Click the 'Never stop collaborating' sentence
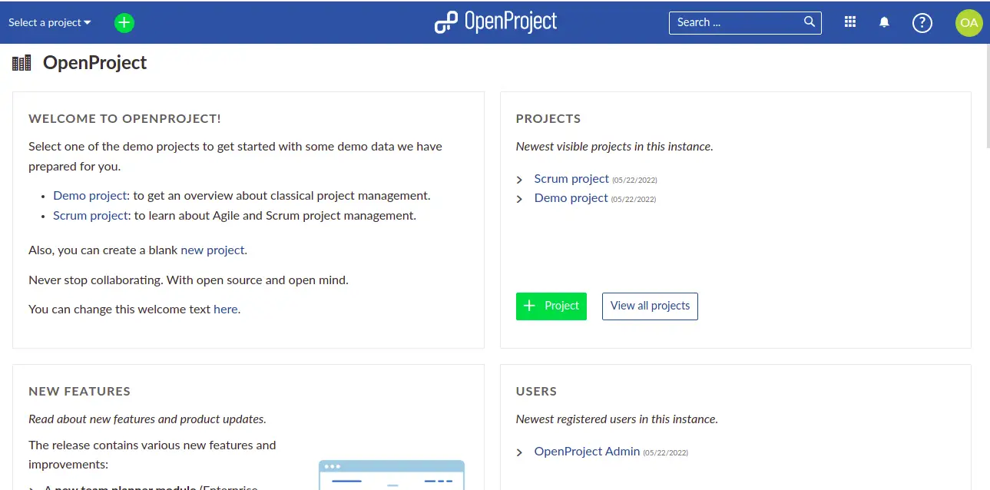 click(188, 280)
